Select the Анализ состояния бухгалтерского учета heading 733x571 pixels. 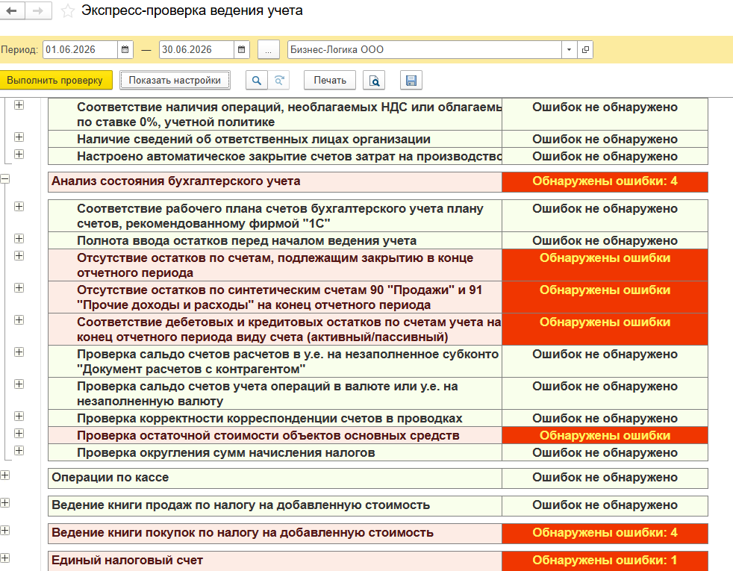point(175,181)
